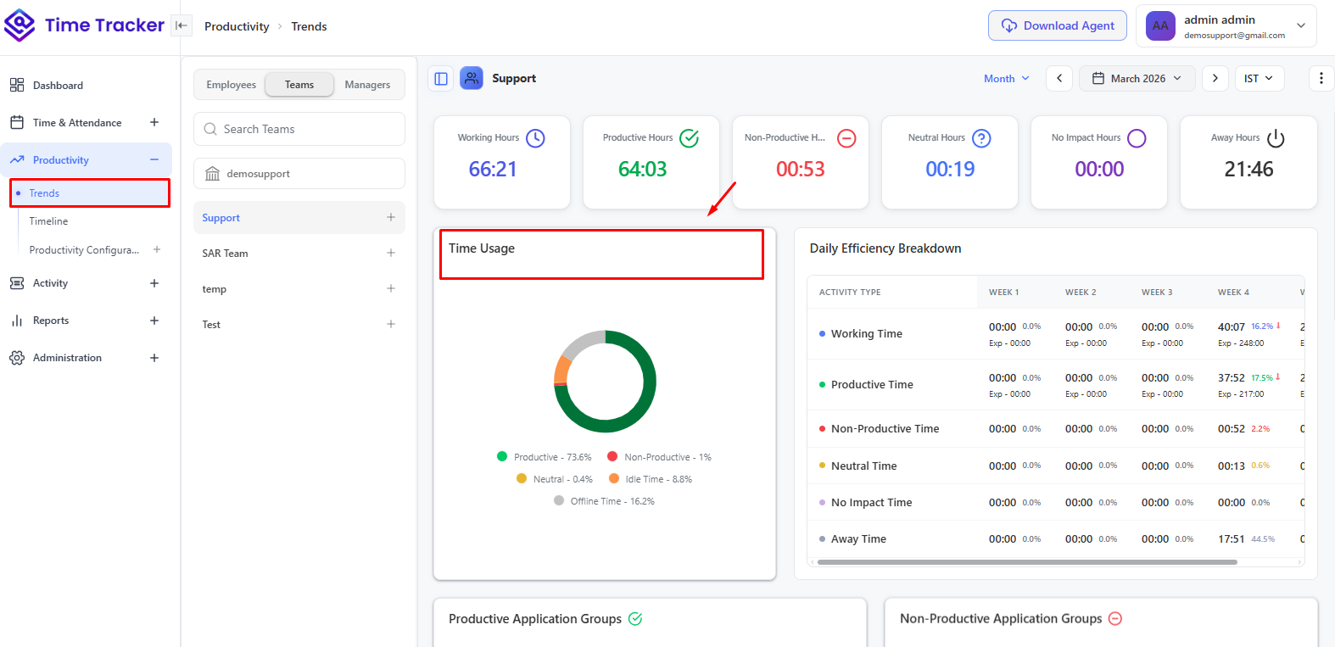Viewport: 1335px width, 647px height.
Task: Collapse the sidebar with the arrow icon
Action: coord(181,25)
